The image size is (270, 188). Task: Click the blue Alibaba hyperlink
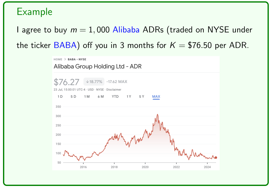point(126,30)
